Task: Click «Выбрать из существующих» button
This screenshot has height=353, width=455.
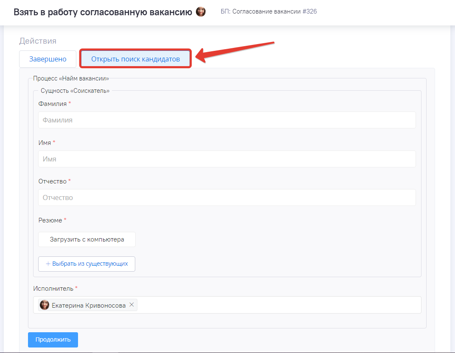Action: [87, 264]
